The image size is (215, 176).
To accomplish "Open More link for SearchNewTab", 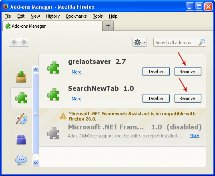I will [x=76, y=99].
